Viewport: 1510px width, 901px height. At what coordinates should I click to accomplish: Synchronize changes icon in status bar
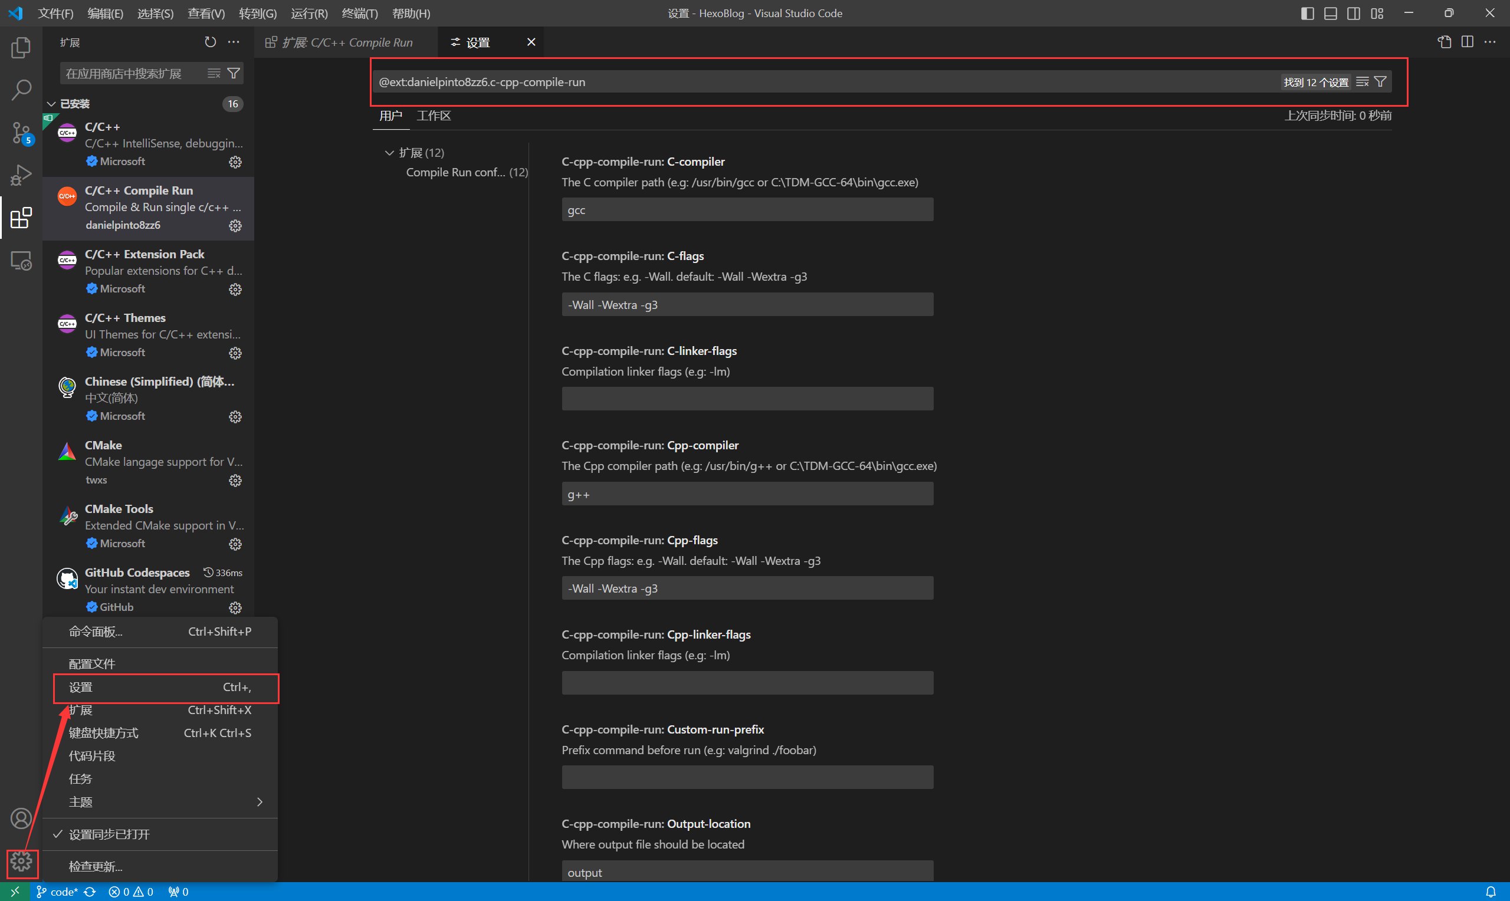[90, 892]
